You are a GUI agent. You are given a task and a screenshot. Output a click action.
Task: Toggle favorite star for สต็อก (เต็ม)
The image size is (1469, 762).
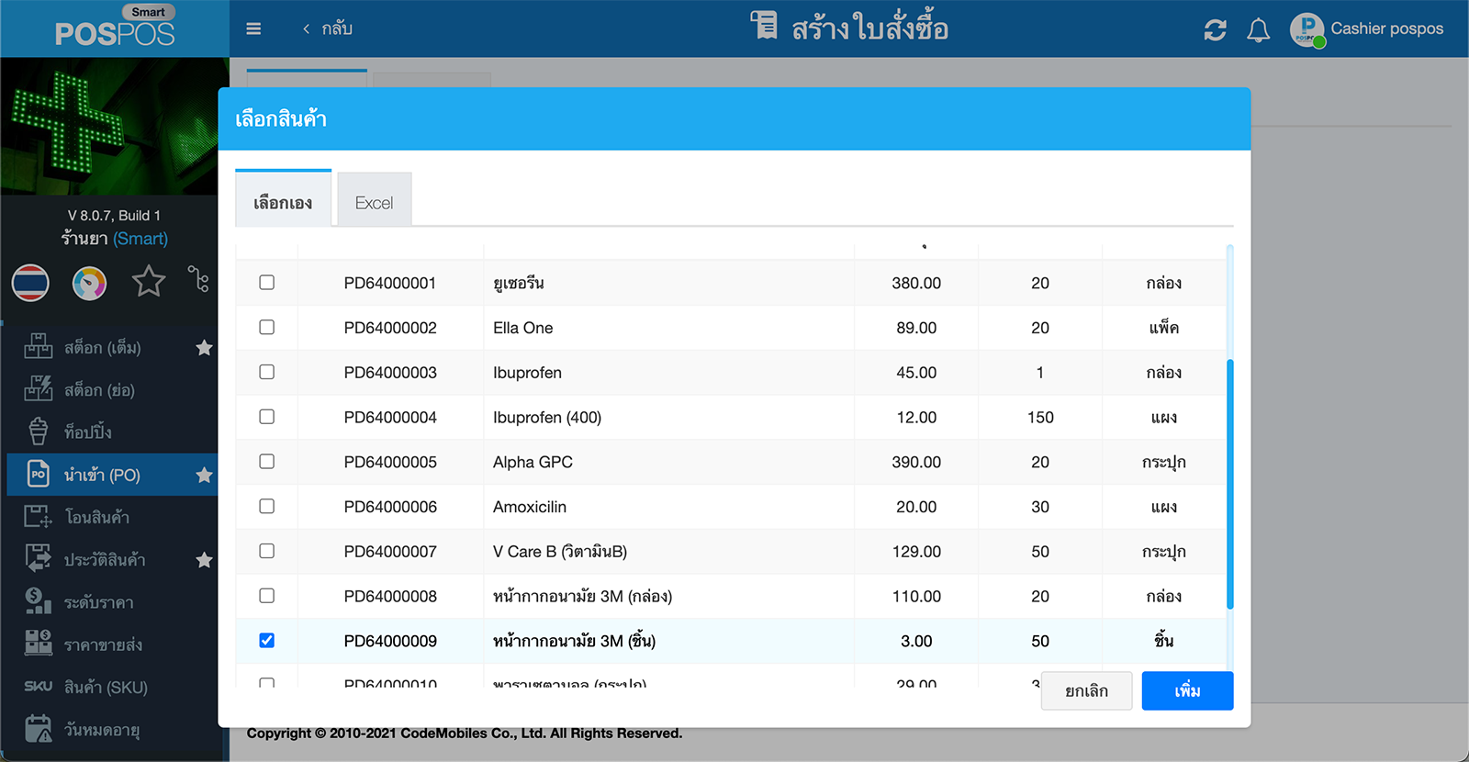pos(204,348)
